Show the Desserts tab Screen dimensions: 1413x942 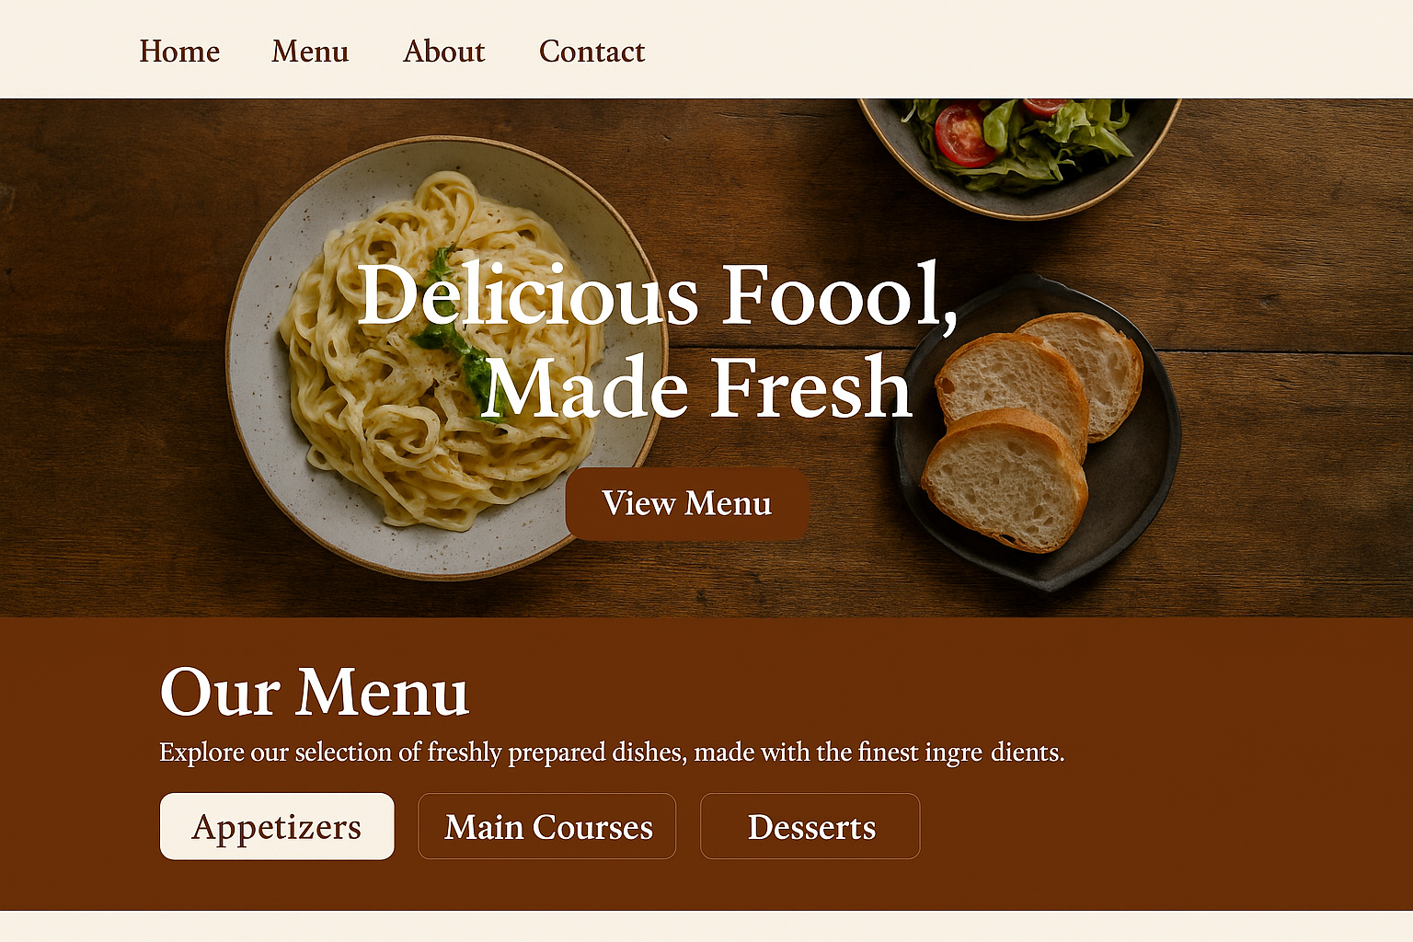(x=810, y=826)
